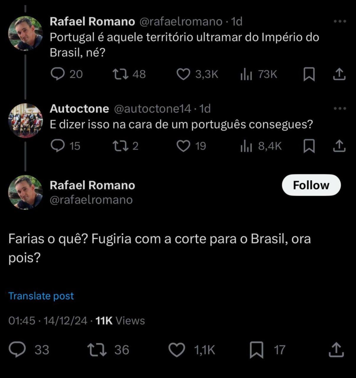Share the first Rafael Romano tweet
The width and height of the screenshot is (356, 378).
click(x=339, y=74)
